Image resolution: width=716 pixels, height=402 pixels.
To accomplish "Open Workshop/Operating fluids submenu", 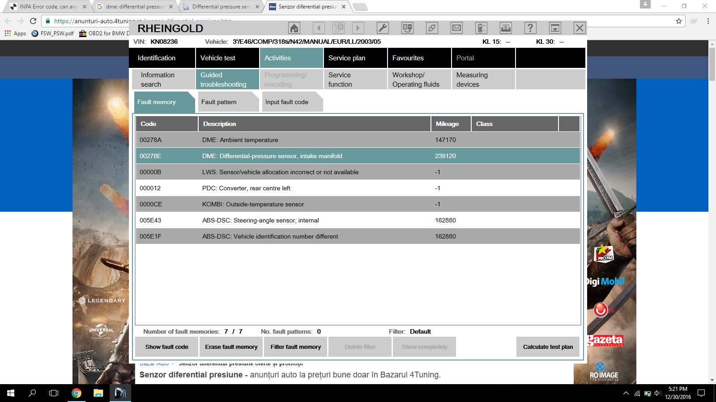I will point(419,80).
